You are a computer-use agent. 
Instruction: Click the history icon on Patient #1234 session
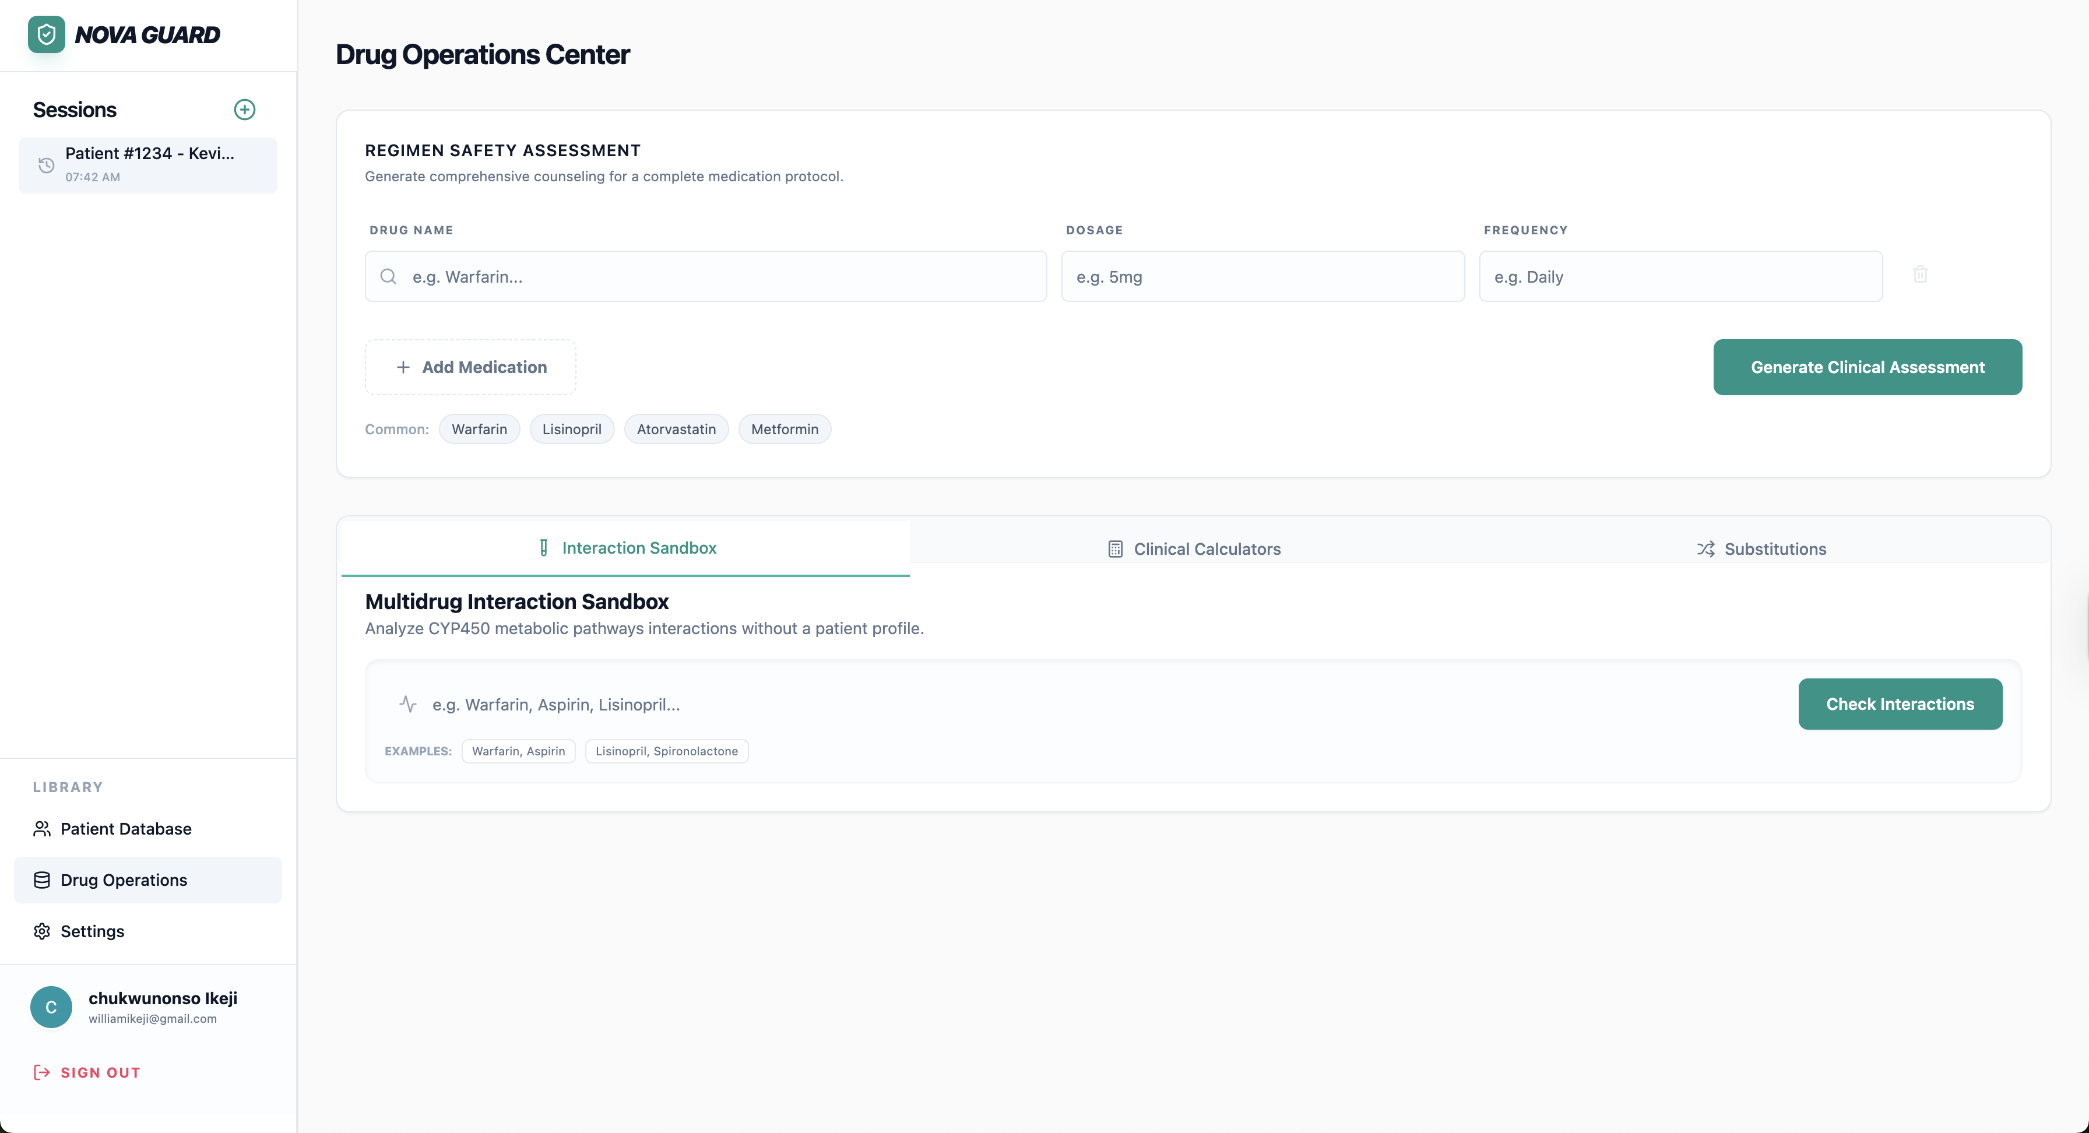click(46, 166)
